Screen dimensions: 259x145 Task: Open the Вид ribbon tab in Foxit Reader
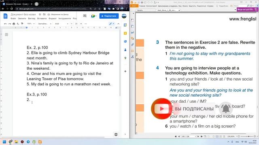[180, 6]
